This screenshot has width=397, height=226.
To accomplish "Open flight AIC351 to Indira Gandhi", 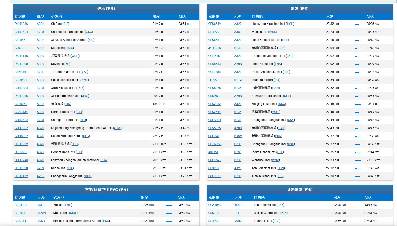I will click(213, 152).
